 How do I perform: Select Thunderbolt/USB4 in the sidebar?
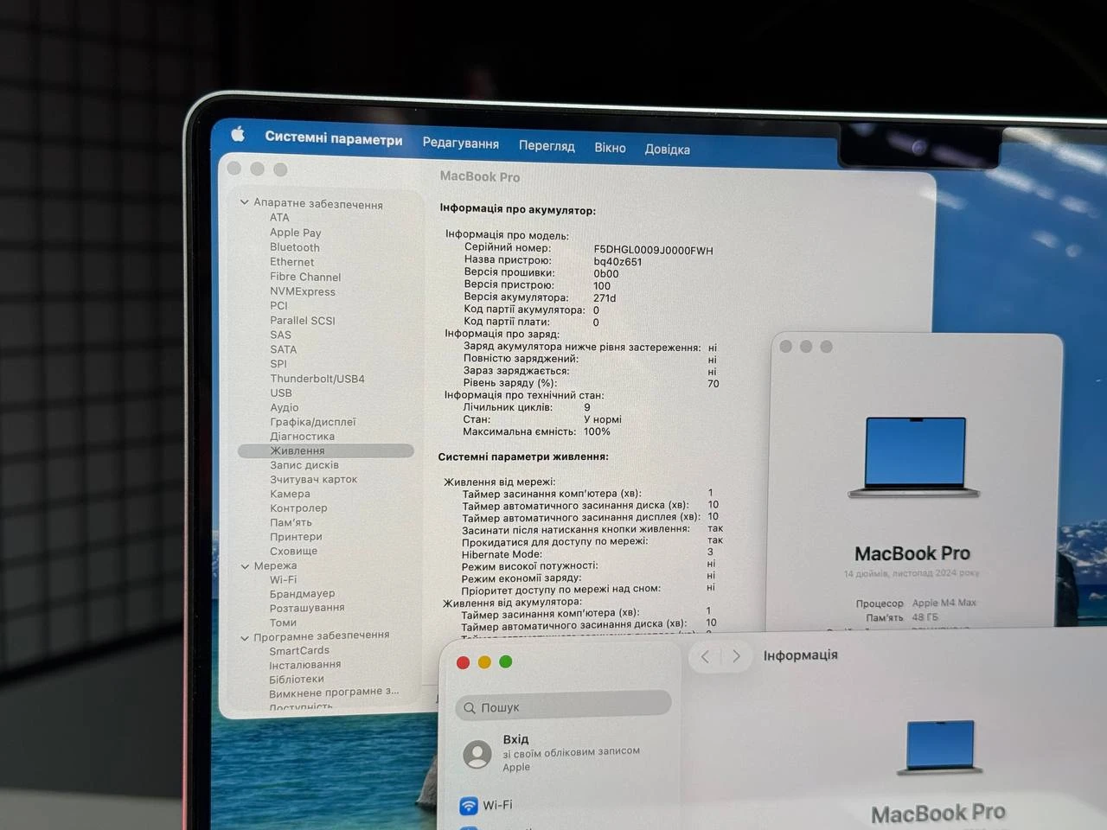pos(319,379)
